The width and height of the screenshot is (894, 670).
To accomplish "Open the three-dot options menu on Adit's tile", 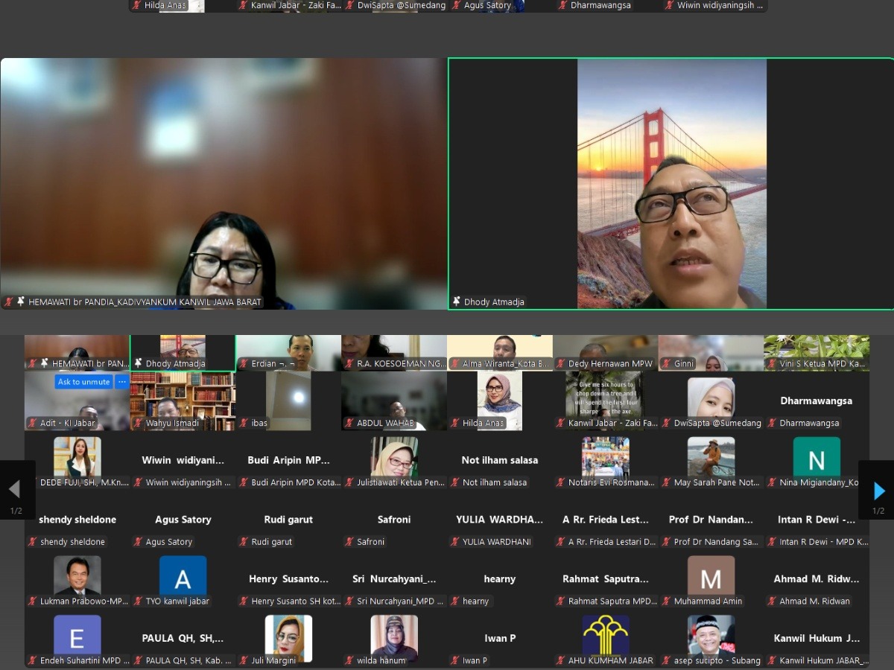I will pyautogui.click(x=121, y=382).
